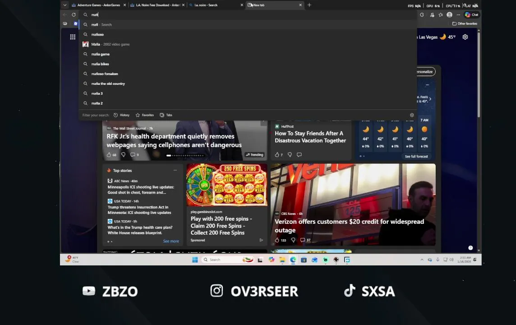Open weather card more options

pyautogui.click(x=427, y=85)
